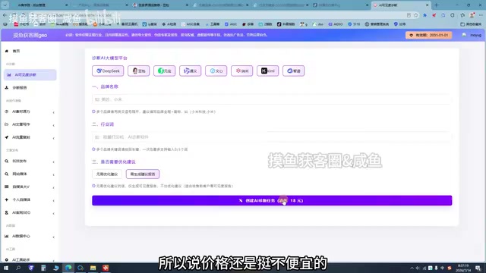Toggle the 通义 platform button
486x273 pixels.
coord(191,71)
